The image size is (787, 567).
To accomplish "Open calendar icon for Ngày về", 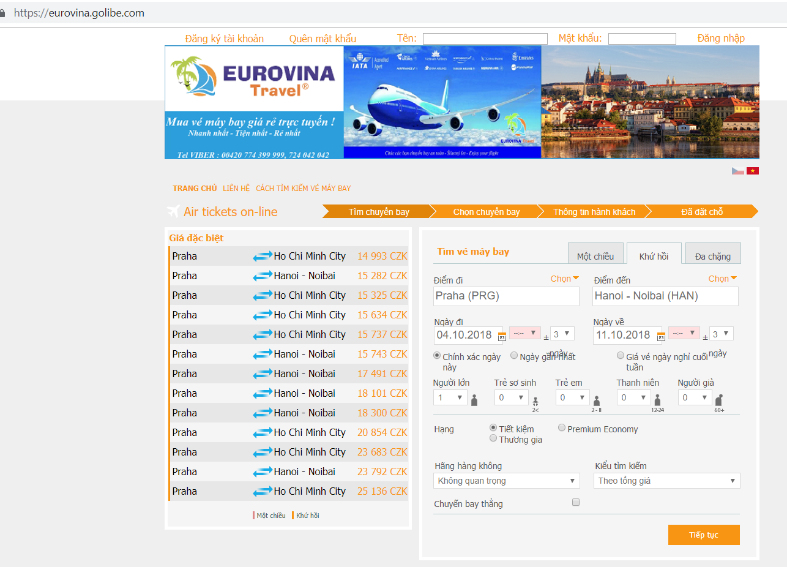I will pos(661,336).
